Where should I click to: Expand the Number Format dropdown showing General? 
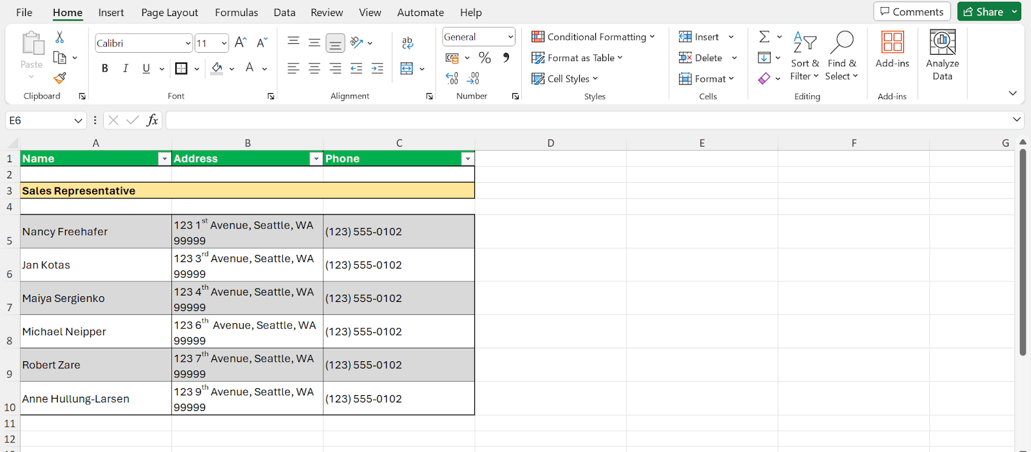[510, 37]
